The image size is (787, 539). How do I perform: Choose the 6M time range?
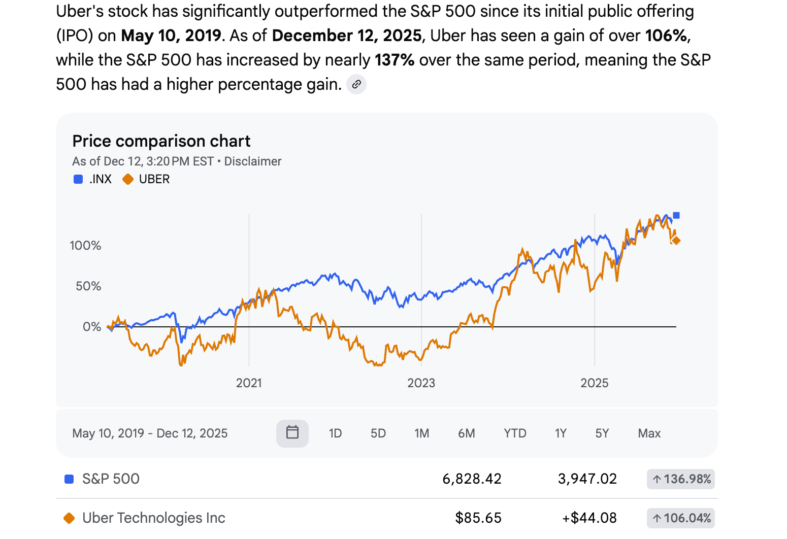pos(466,433)
